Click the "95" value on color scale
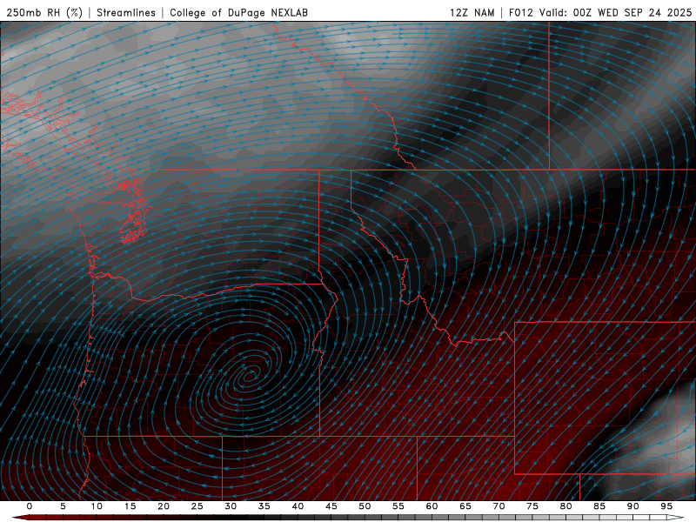Viewport: 696px width, 522px height. (x=666, y=506)
